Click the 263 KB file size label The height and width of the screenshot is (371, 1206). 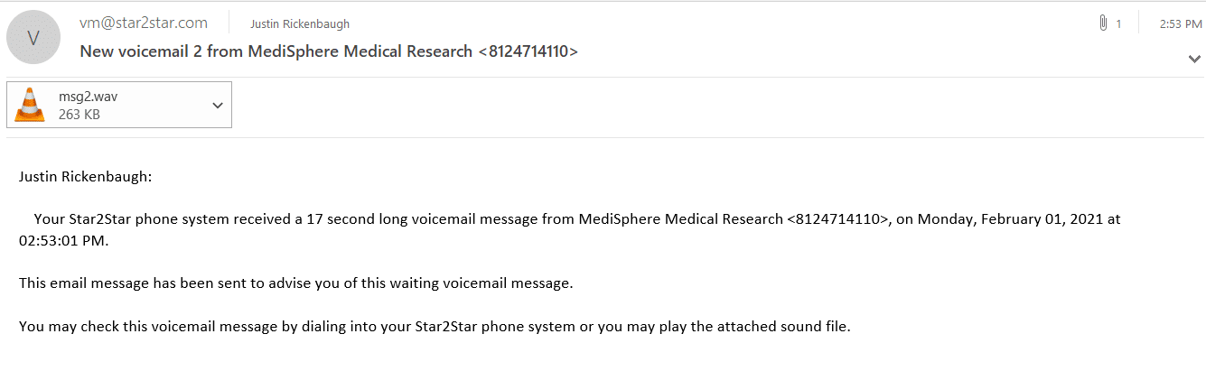click(x=79, y=115)
